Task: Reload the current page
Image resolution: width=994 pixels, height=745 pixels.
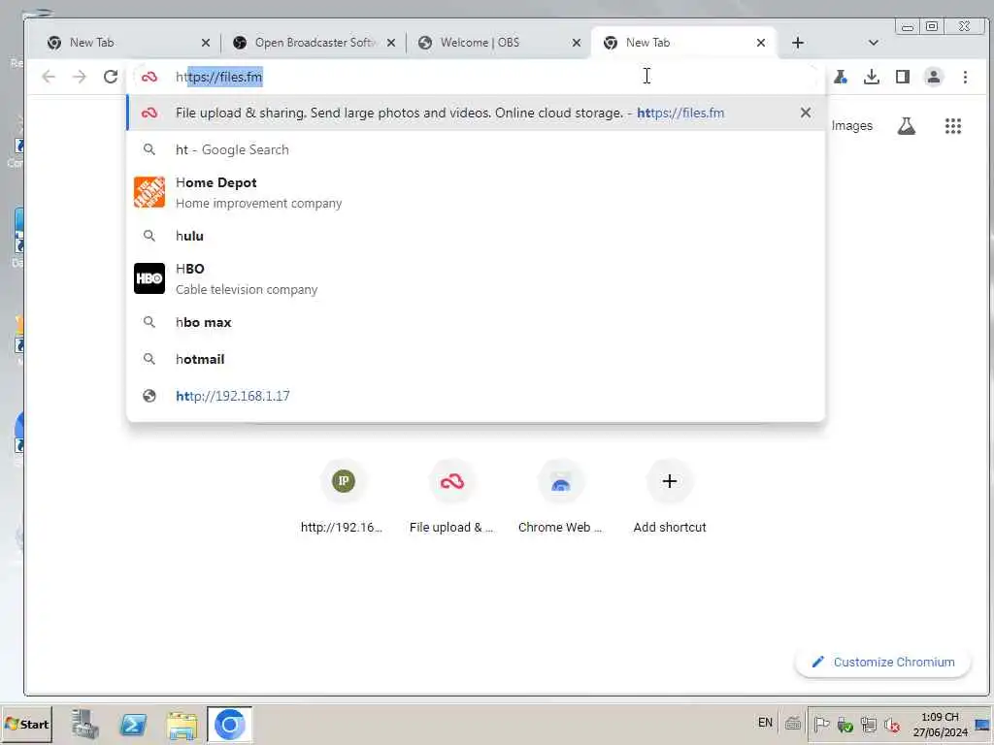Action: pos(111,77)
